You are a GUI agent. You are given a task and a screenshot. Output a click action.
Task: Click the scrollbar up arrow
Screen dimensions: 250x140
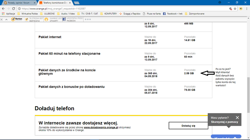(248, 18)
